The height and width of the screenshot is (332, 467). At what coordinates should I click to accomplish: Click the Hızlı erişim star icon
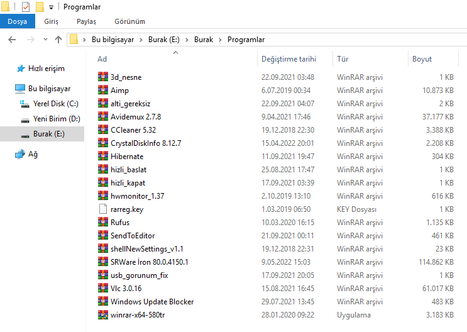click(x=20, y=69)
